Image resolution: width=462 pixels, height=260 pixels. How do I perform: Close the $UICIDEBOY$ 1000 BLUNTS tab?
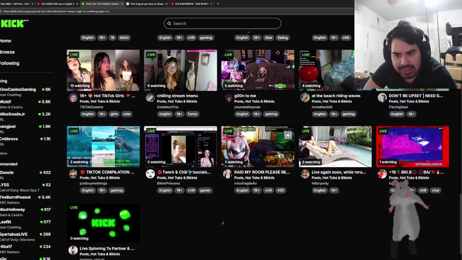pos(211,4)
